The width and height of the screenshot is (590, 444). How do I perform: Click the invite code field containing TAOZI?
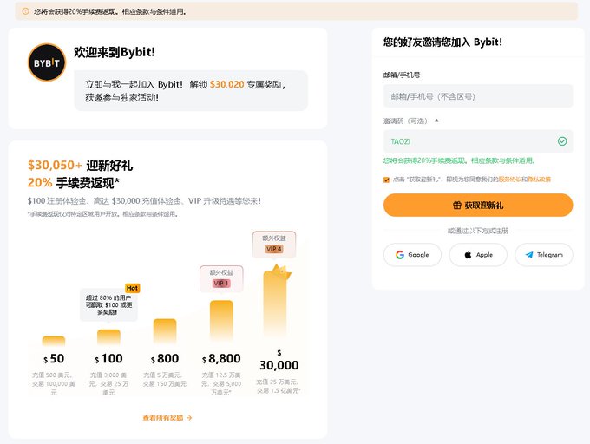click(478, 141)
